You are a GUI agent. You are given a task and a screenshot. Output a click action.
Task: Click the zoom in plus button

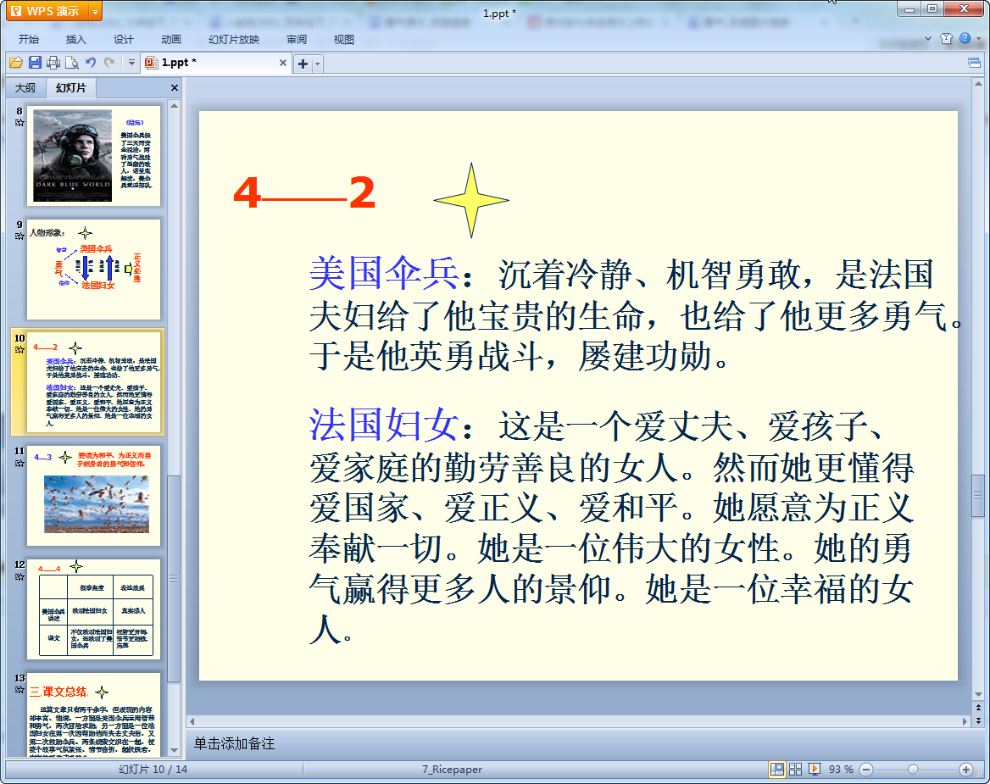tap(965, 769)
